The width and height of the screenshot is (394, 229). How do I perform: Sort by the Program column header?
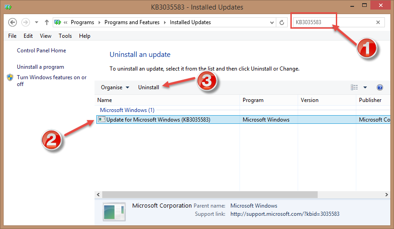[x=269, y=100]
